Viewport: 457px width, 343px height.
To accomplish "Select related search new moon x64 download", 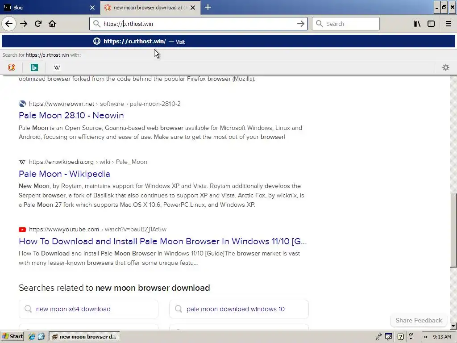I will pos(88,309).
